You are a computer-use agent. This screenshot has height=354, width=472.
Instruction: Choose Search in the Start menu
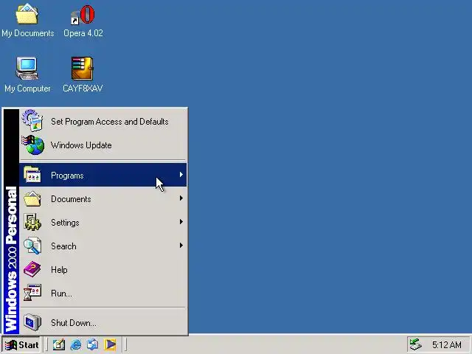click(x=103, y=246)
